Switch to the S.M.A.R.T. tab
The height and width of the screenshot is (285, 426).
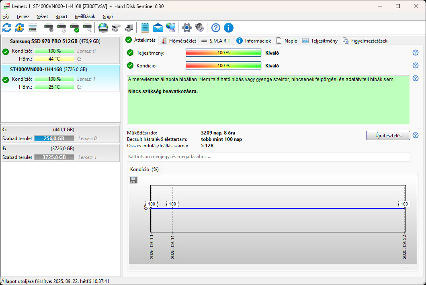click(x=217, y=41)
